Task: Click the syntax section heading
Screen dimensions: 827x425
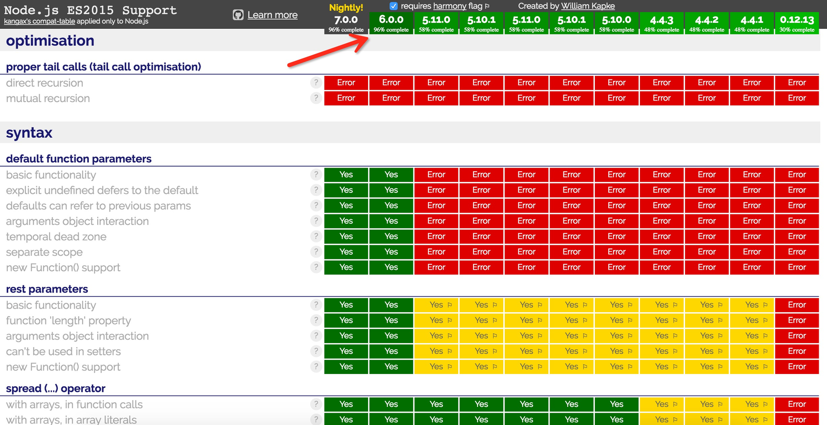Action: click(x=29, y=133)
